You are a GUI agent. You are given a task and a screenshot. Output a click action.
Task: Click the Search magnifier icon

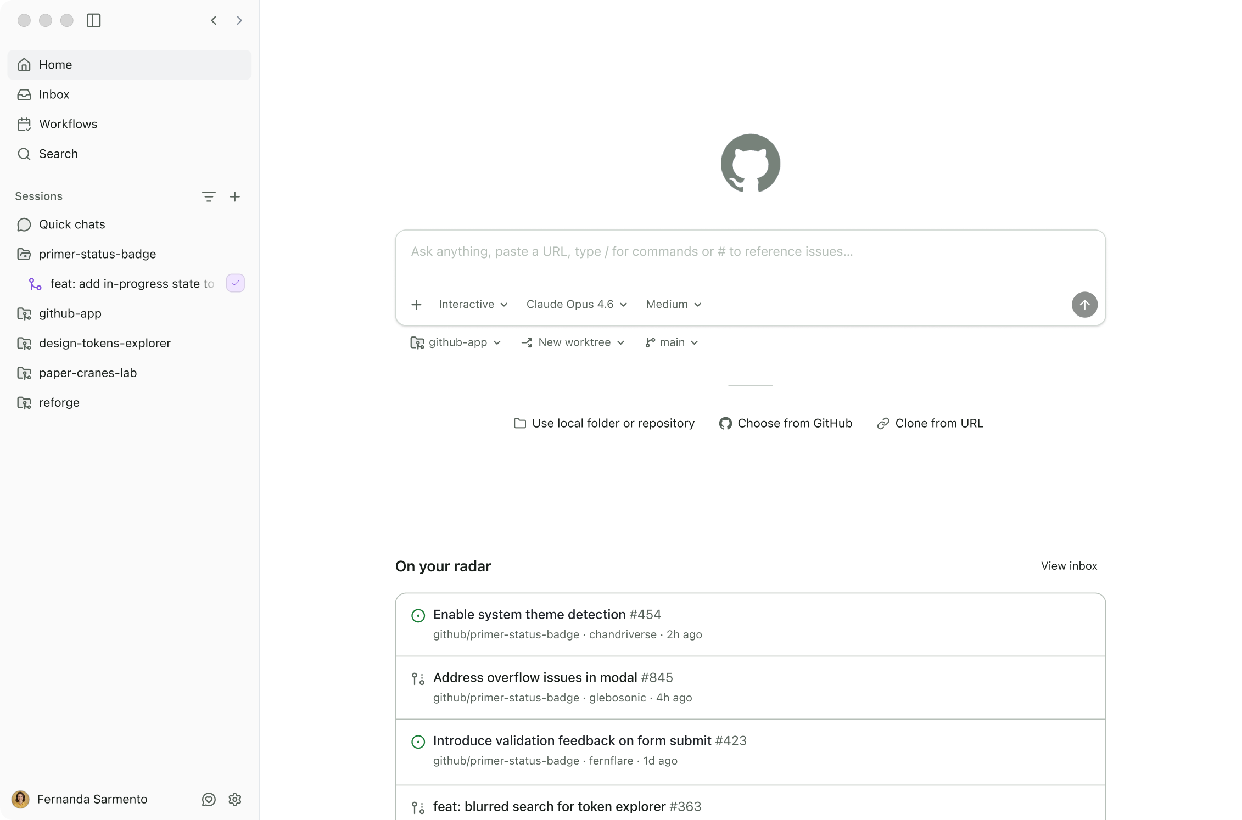point(24,154)
